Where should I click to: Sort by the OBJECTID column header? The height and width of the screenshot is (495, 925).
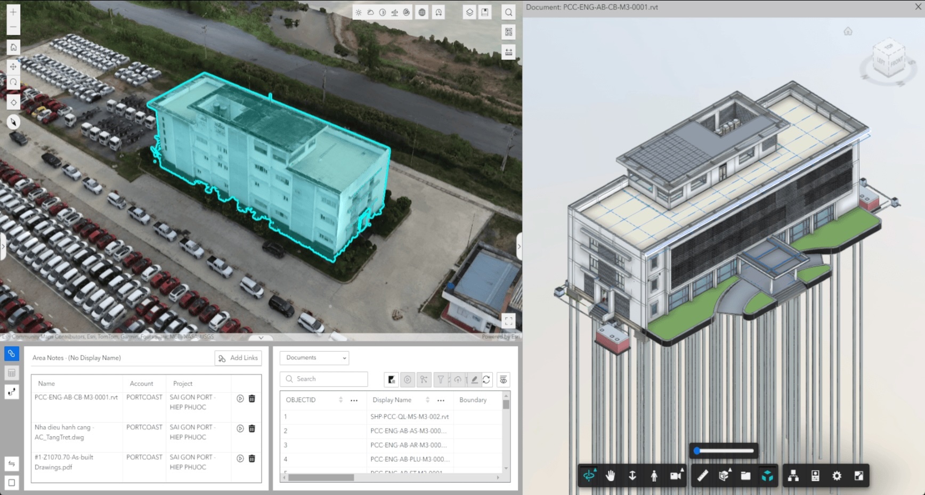(301, 400)
